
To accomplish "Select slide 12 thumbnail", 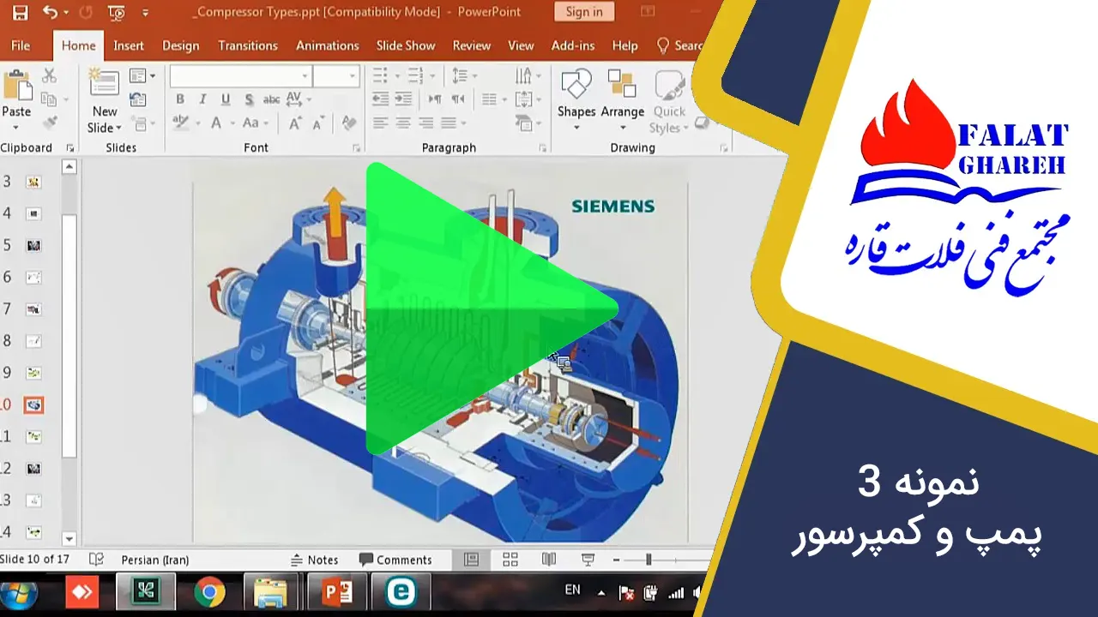I will 33,469.
